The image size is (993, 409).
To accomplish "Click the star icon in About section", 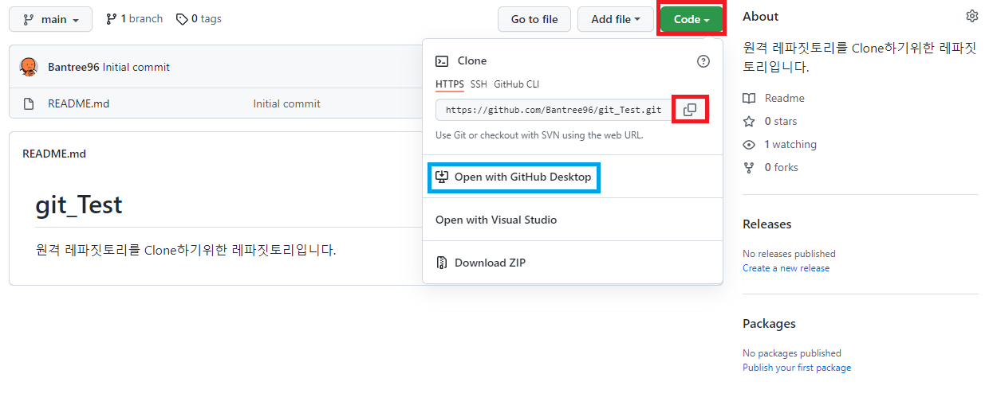I will tap(749, 121).
